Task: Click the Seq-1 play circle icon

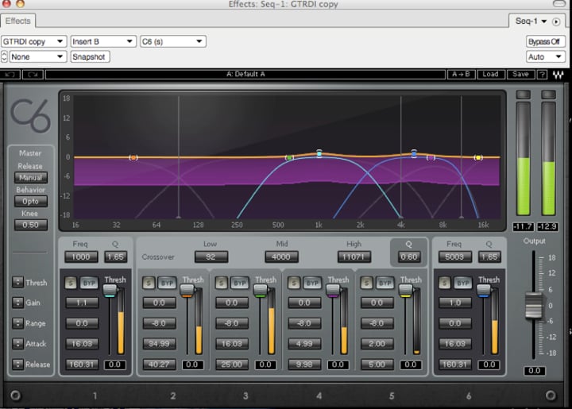Action: tap(556, 22)
